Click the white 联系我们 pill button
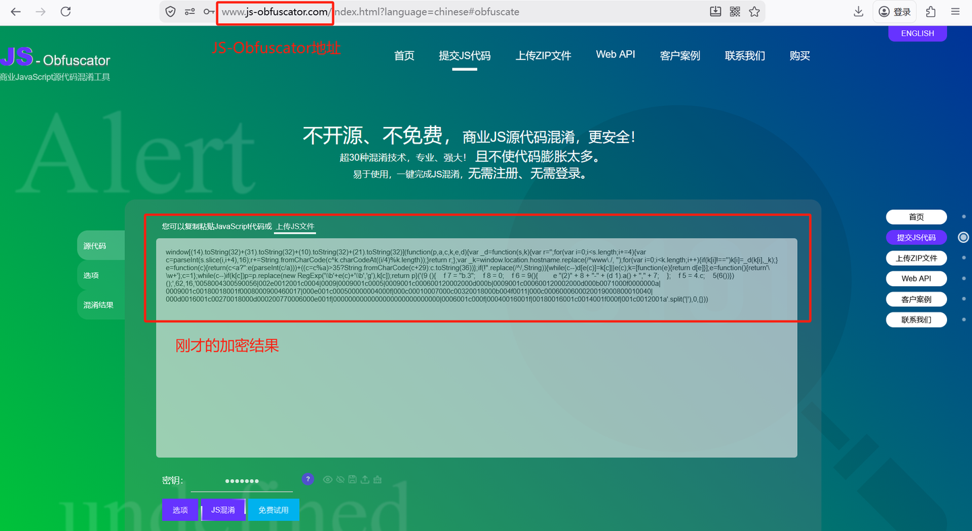The height and width of the screenshot is (531, 972). 916,320
